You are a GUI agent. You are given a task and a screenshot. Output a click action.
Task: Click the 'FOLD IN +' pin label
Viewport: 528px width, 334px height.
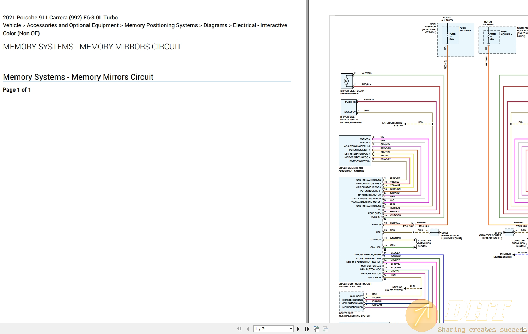tap(376, 217)
